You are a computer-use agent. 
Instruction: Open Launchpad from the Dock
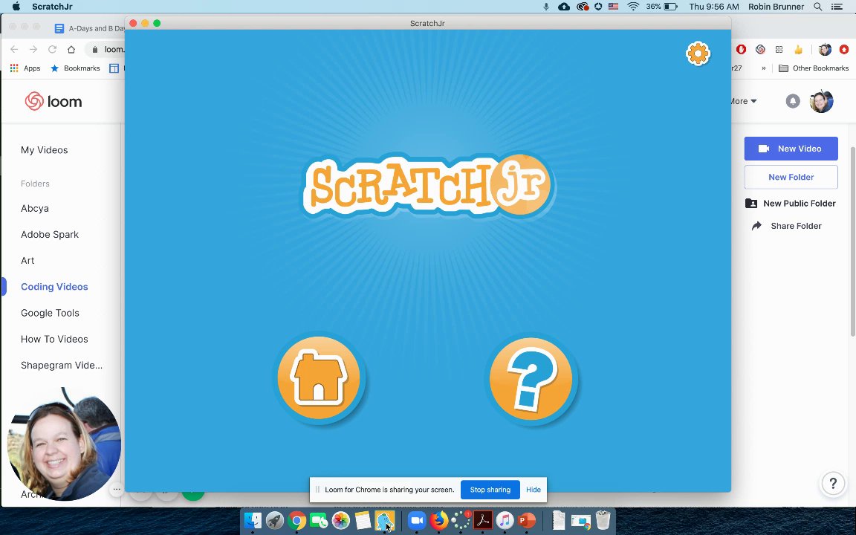click(x=275, y=521)
